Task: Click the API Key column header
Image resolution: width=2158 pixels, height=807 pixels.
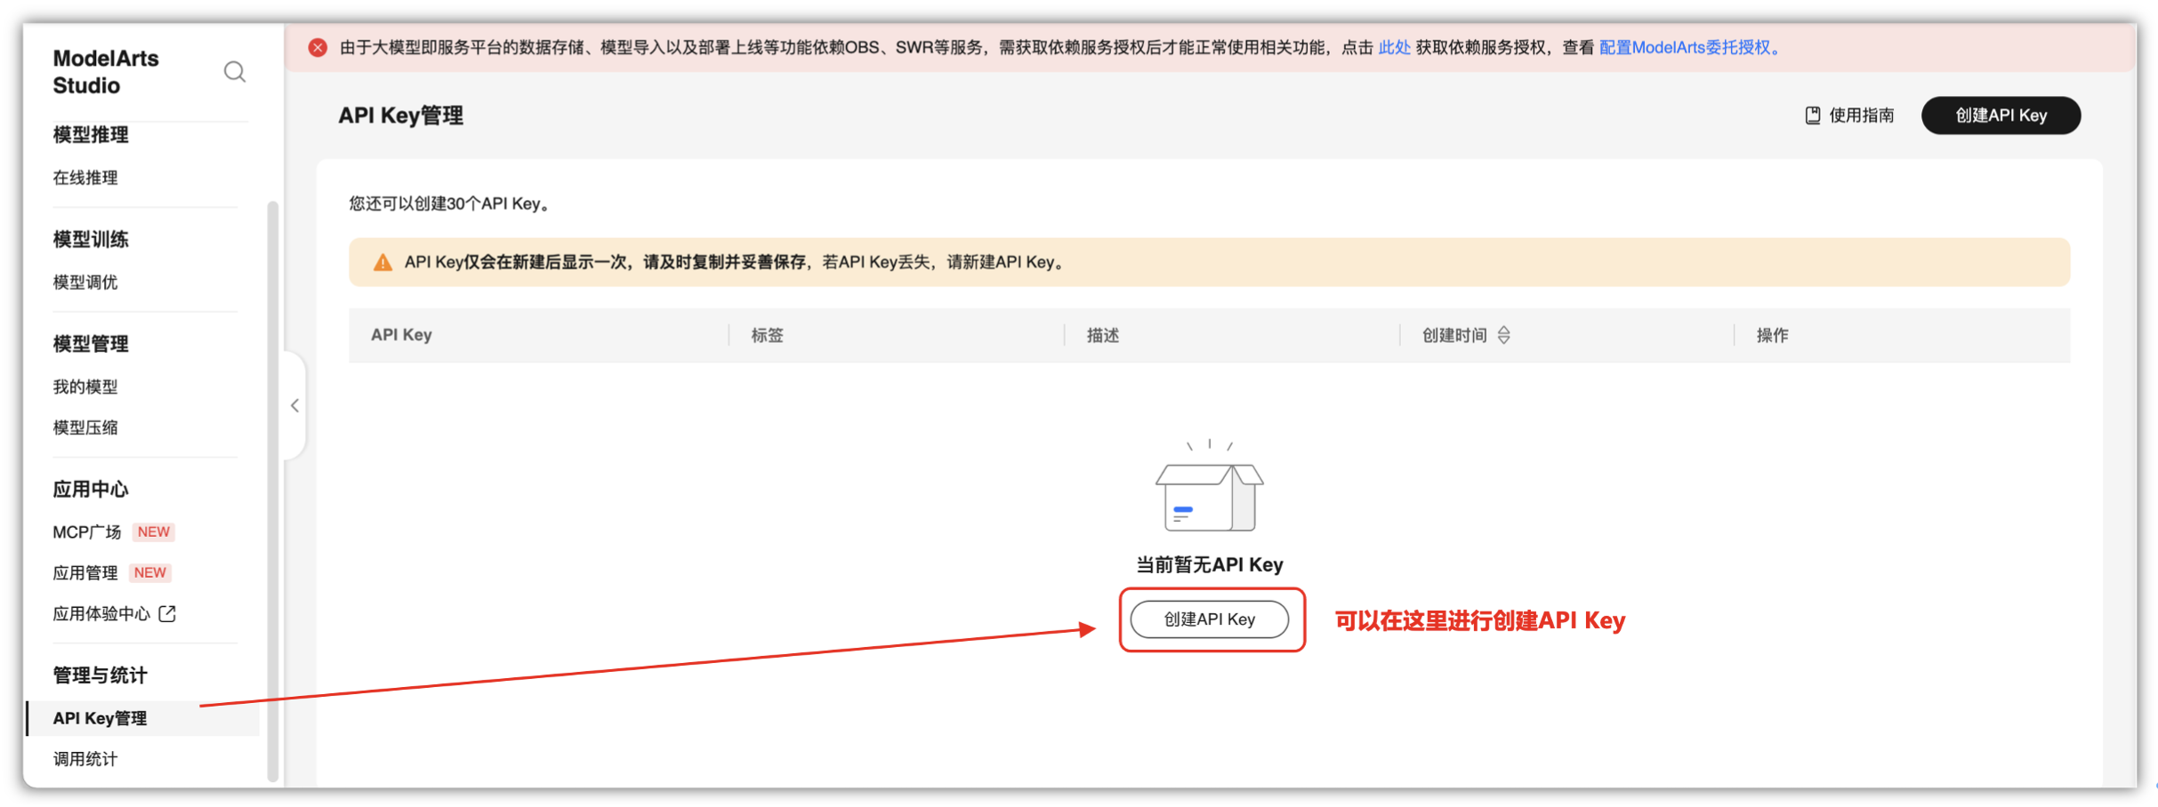Action: [401, 335]
